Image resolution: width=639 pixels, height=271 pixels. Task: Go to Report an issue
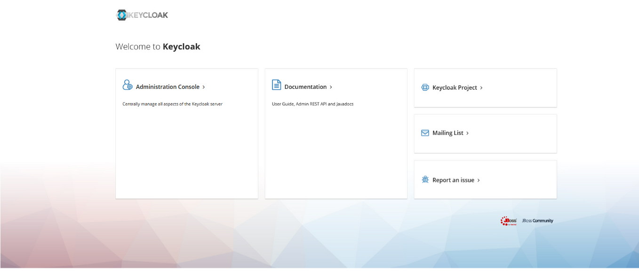[453, 180]
